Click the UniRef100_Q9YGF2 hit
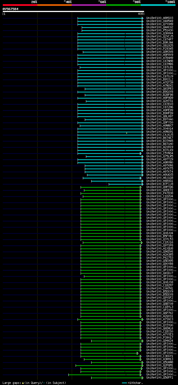 (160, 298)
